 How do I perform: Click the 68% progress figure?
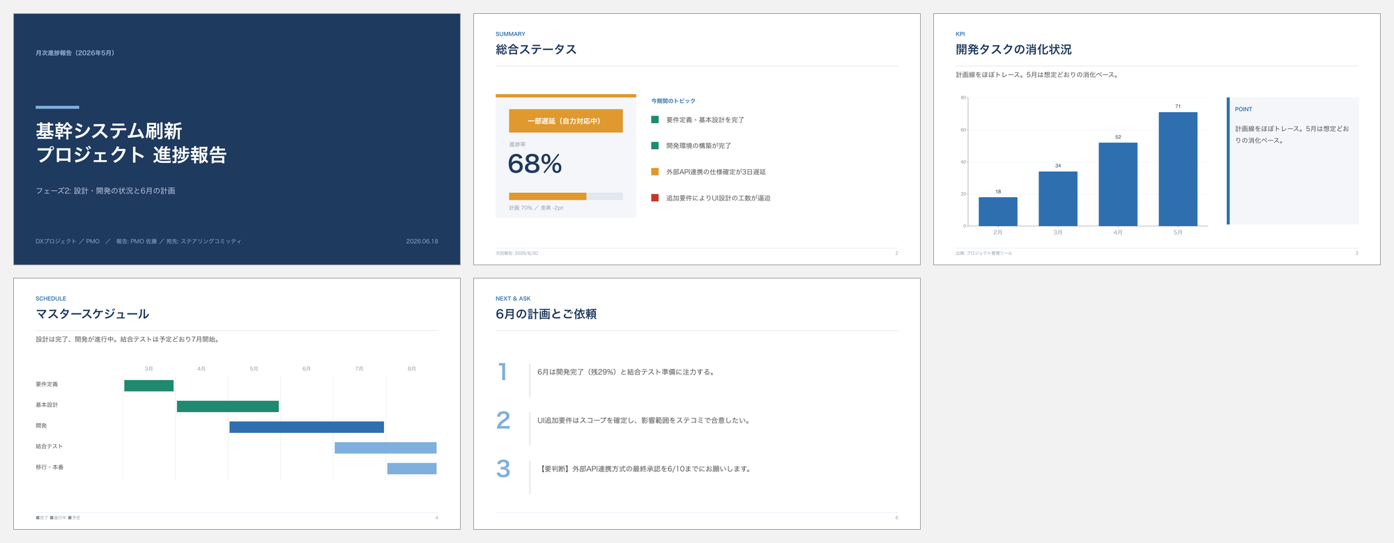pyautogui.click(x=535, y=164)
